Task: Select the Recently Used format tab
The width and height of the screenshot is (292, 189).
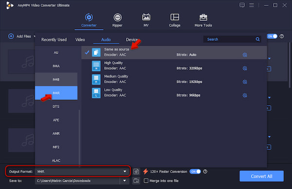Action: click(x=54, y=39)
